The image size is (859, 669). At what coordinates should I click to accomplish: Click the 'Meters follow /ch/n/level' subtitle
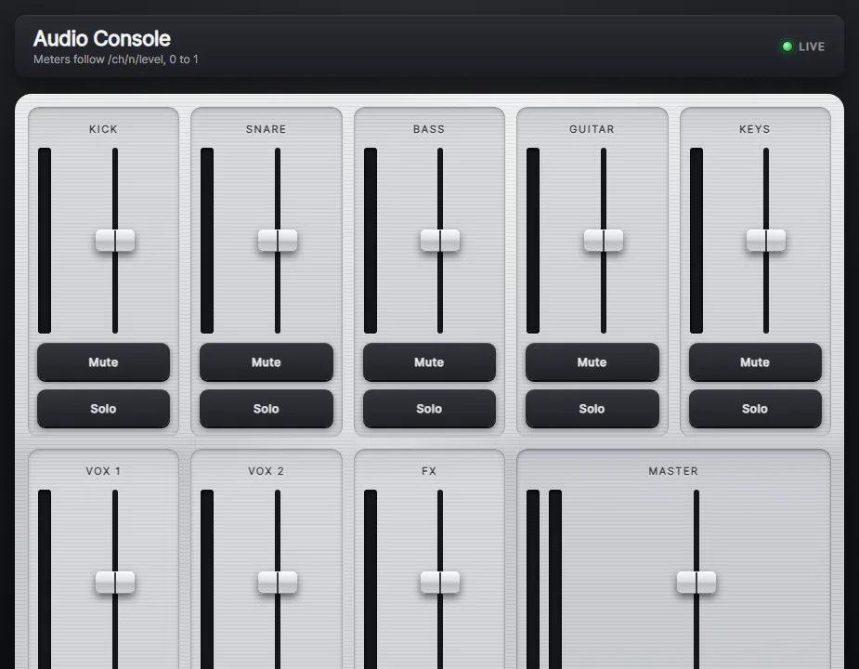pos(115,59)
